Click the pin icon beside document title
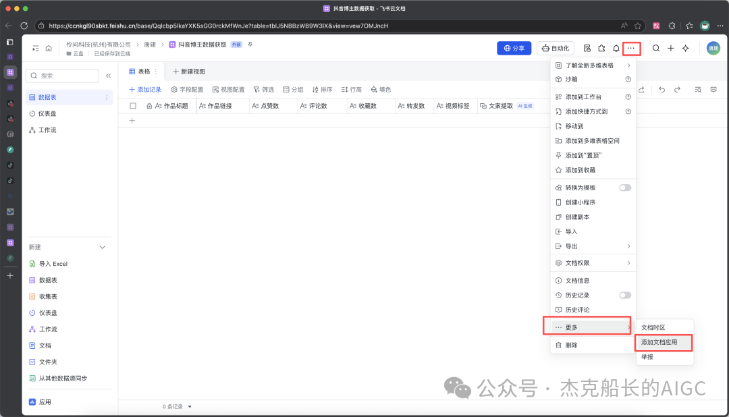Image resolution: width=729 pixels, height=417 pixels. pos(250,45)
